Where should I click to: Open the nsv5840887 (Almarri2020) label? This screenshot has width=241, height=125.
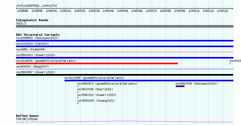point(36,72)
